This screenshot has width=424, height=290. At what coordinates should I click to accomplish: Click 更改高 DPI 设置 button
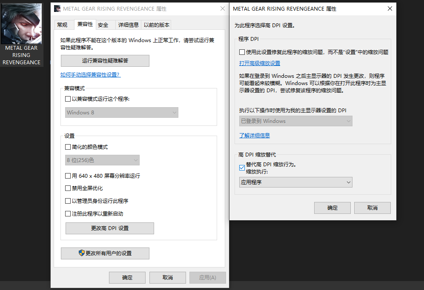(x=110, y=228)
